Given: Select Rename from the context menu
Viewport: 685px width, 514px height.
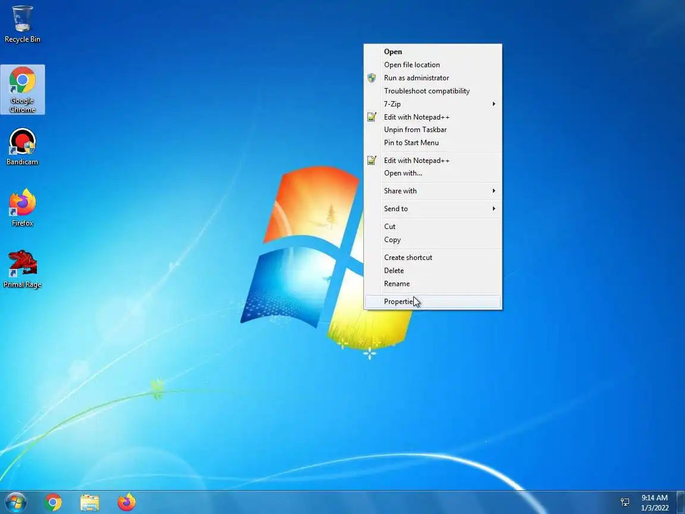Looking at the screenshot, I should pos(432,284).
